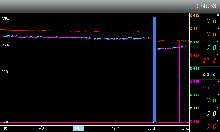Toggle CH16 channel checkmark

(218, 94)
